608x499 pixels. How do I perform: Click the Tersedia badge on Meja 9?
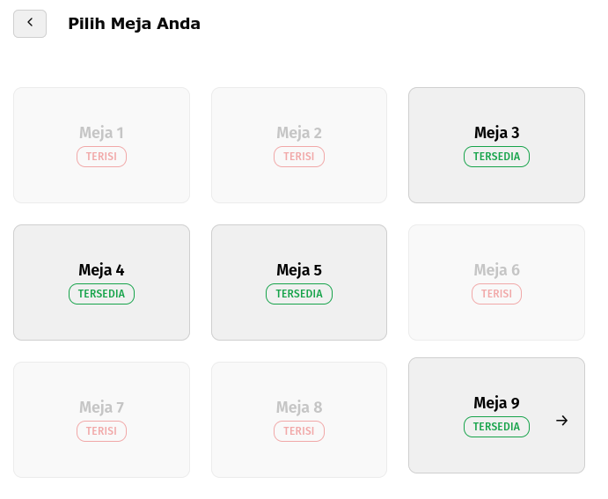(496, 427)
